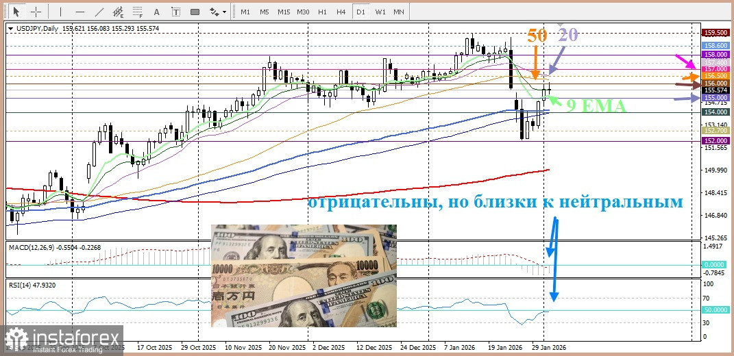The height and width of the screenshot is (356, 734).
Task: Switch chart to MN timeframe
Action: click(x=399, y=12)
